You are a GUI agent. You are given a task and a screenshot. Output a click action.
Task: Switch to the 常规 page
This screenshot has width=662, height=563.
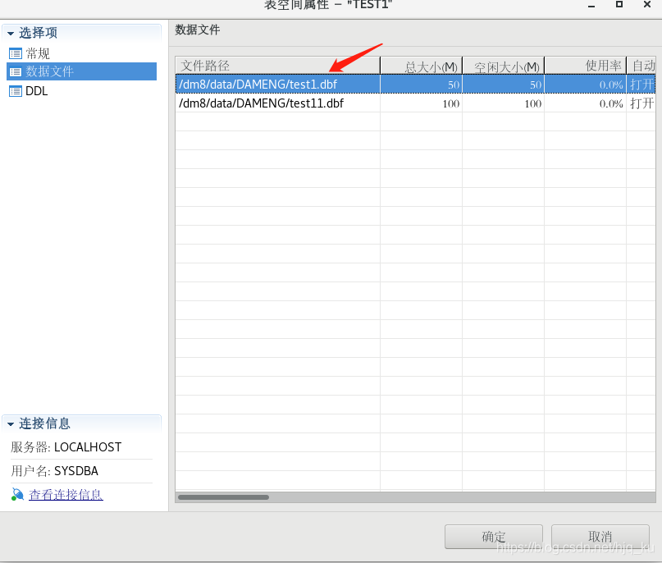(x=38, y=53)
